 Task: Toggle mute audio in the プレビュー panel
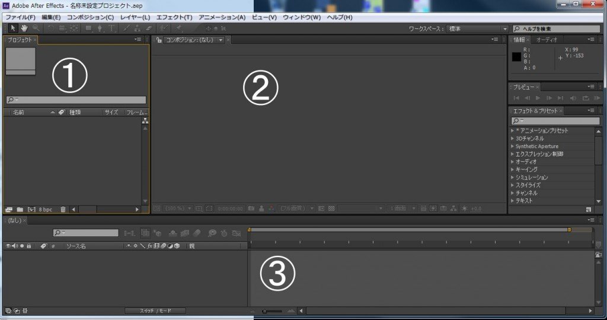point(573,98)
